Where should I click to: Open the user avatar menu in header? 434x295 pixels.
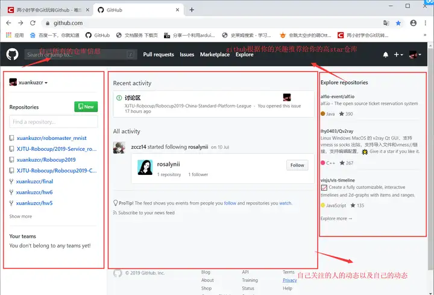point(415,54)
